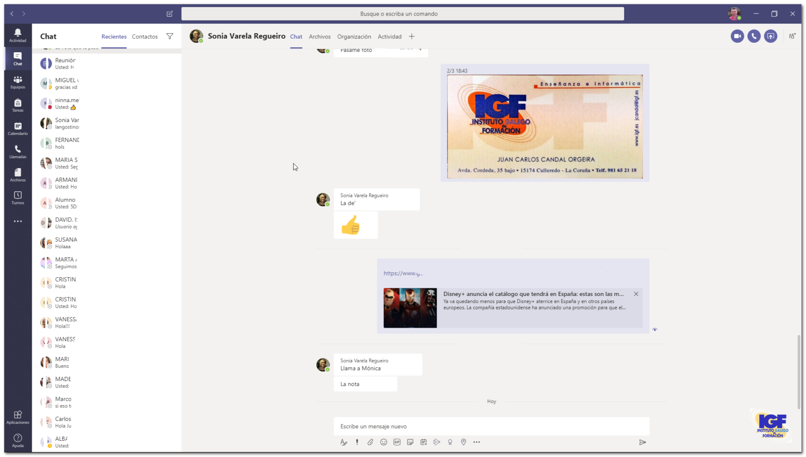The width and height of the screenshot is (806, 457).
Task: Attach a file with the paperclip icon
Action: (370, 442)
